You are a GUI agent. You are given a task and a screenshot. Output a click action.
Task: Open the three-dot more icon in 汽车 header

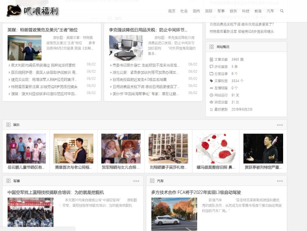(x=280, y=181)
